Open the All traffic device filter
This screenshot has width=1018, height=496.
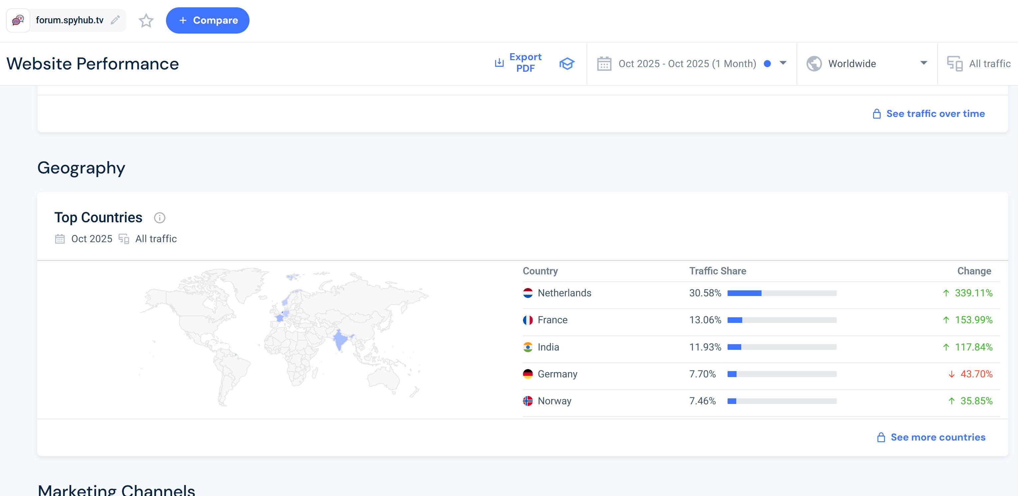[x=989, y=63]
